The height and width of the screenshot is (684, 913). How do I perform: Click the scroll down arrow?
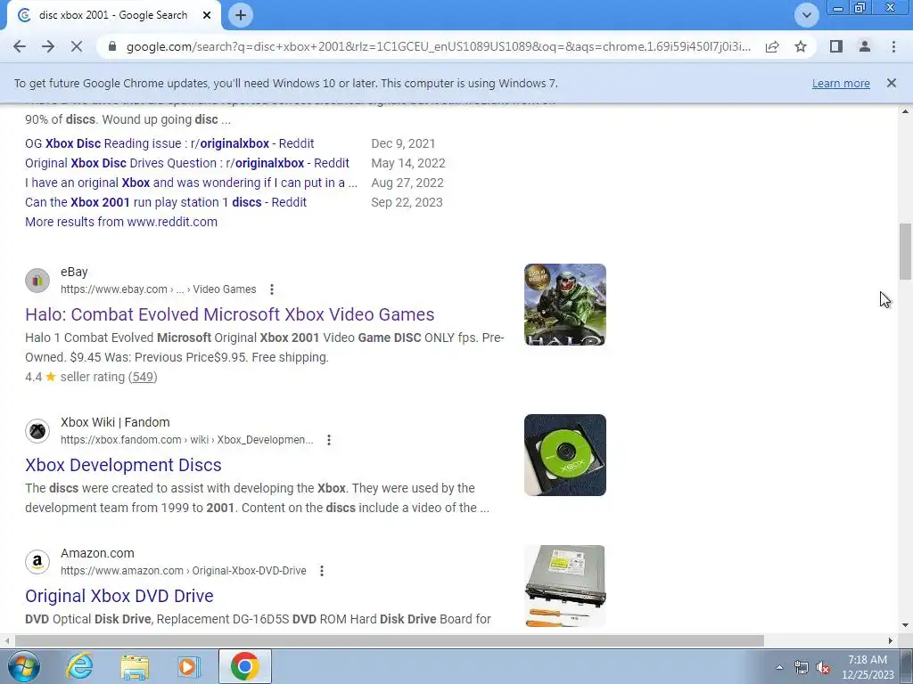point(905,626)
